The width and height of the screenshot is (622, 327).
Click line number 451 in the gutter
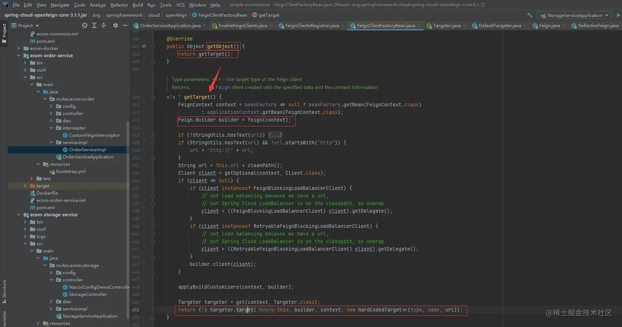click(x=136, y=310)
